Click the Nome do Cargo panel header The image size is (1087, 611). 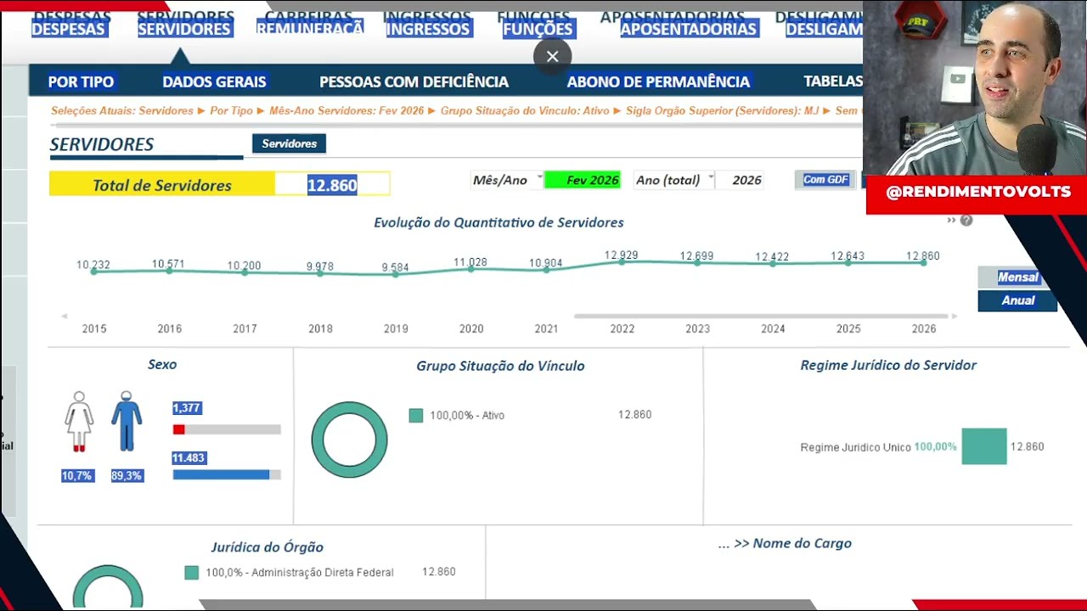(785, 543)
